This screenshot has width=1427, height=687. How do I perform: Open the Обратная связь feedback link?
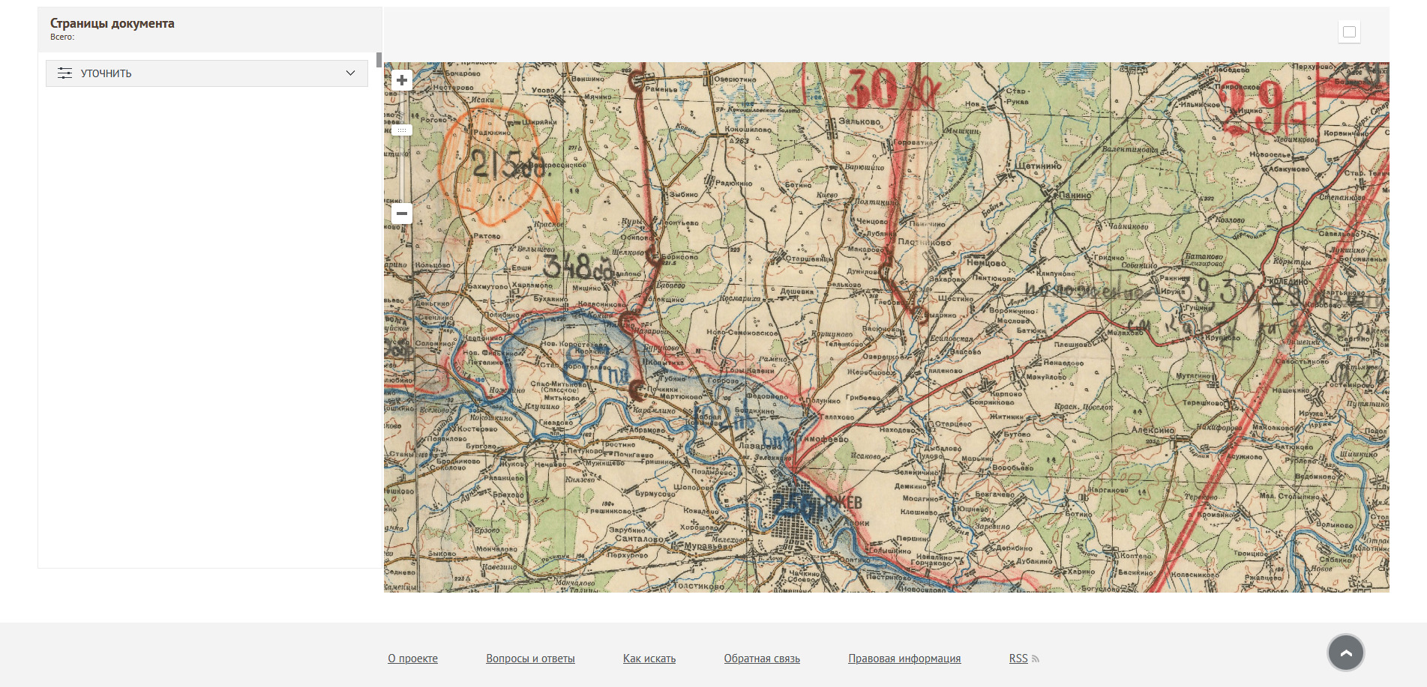tap(761, 659)
